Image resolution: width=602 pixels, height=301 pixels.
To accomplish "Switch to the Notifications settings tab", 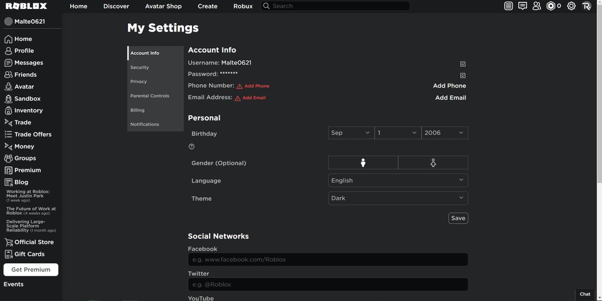I will [x=156, y=124].
